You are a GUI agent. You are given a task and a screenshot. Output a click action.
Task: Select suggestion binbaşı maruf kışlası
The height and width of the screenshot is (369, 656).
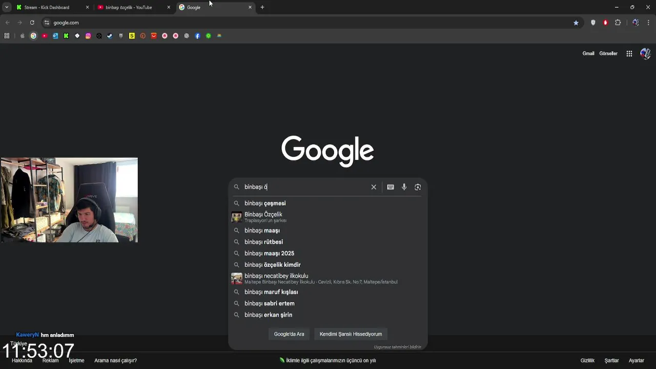[x=327, y=292]
